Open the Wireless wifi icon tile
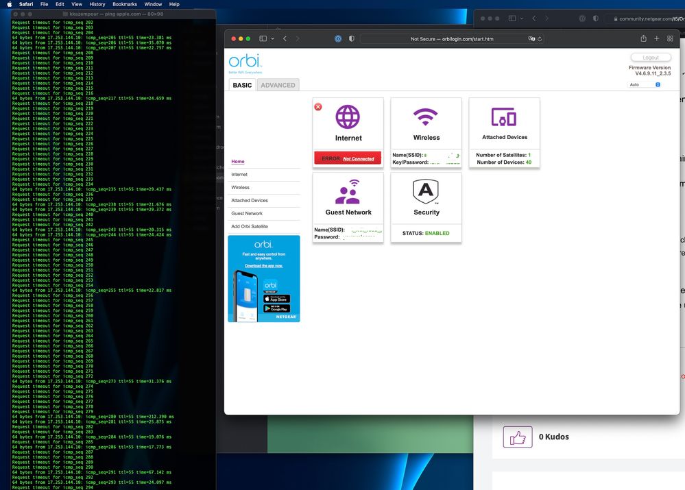This screenshot has height=490, width=685. (426, 117)
